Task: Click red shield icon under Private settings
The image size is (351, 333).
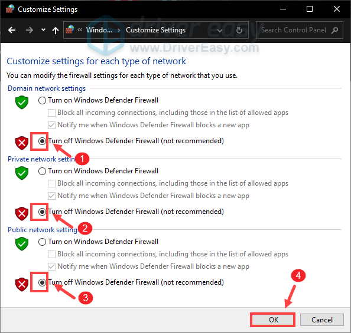Action: [22, 214]
